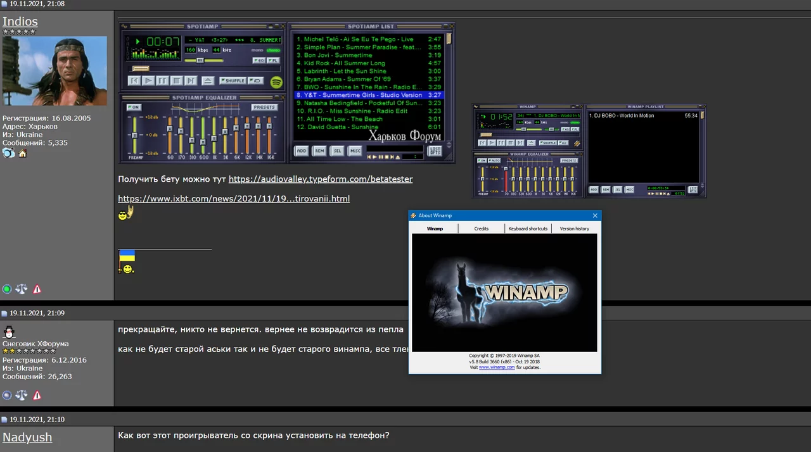Click Winamp main window pause button
Screen dimensions: 811x452
[x=501, y=142]
